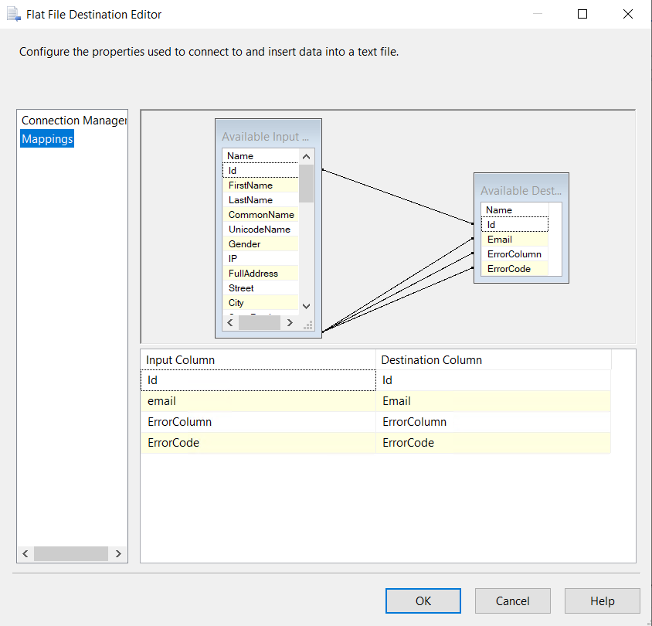Maximize the editor window

[582, 14]
